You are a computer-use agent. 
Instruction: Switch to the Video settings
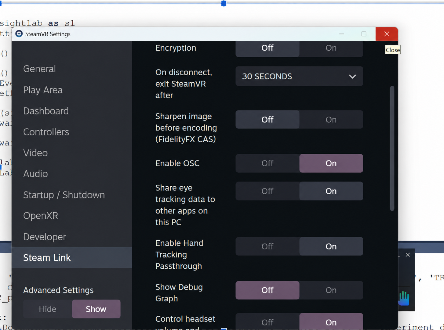click(72, 153)
